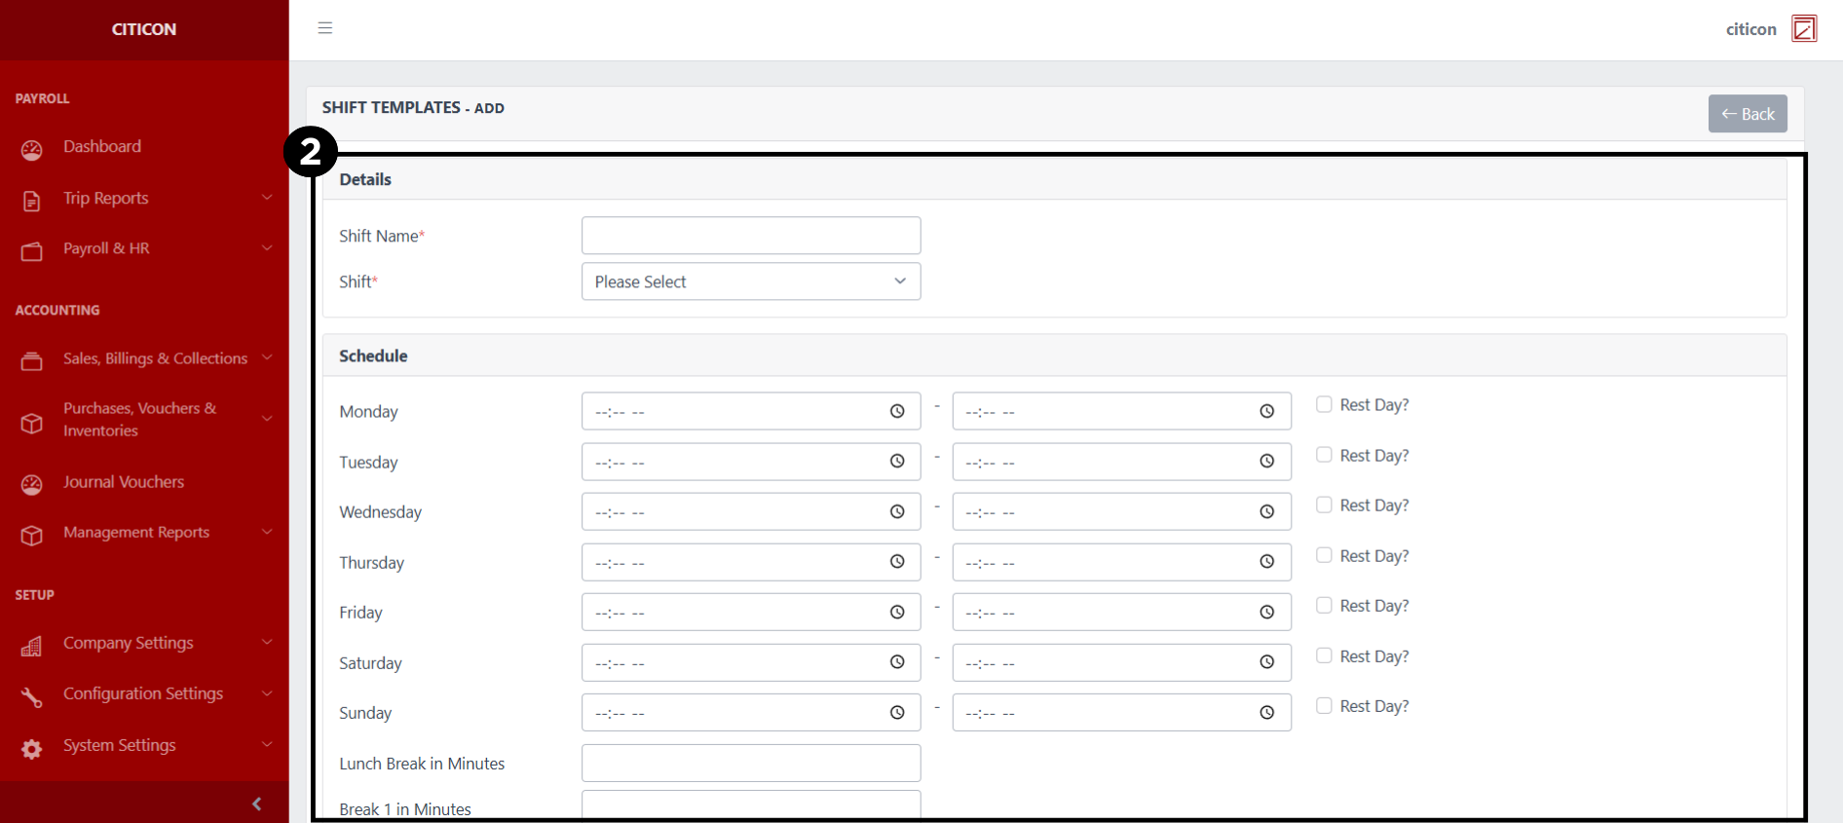Open Sunday start time clock picker
Viewport: 1843px width, 823px height.
tap(897, 712)
